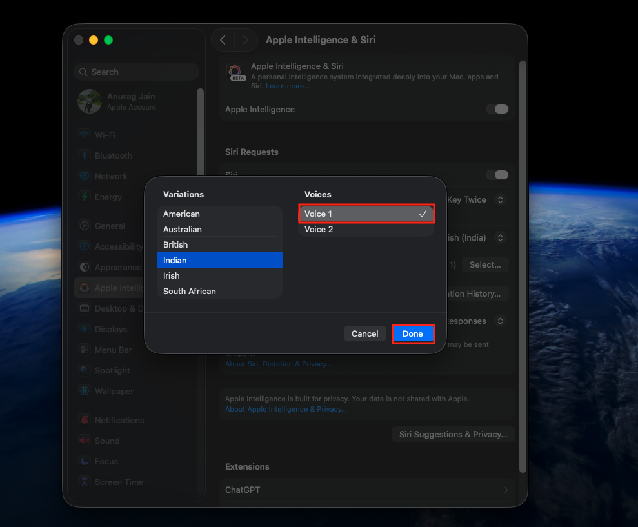638x527 pixels.
Task: Open the Siri keyboard shortcut dropdown
Action: tap(500, 199)
